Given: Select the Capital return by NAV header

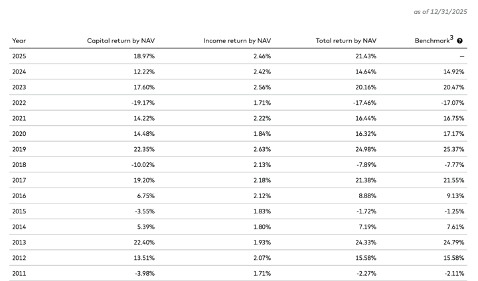Looking at the screenshot, I should (121, 41).
